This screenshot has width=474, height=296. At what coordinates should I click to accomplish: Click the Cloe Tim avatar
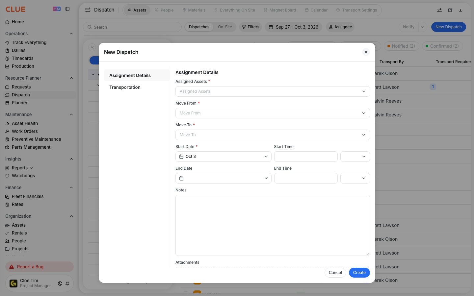click(13, 283)
